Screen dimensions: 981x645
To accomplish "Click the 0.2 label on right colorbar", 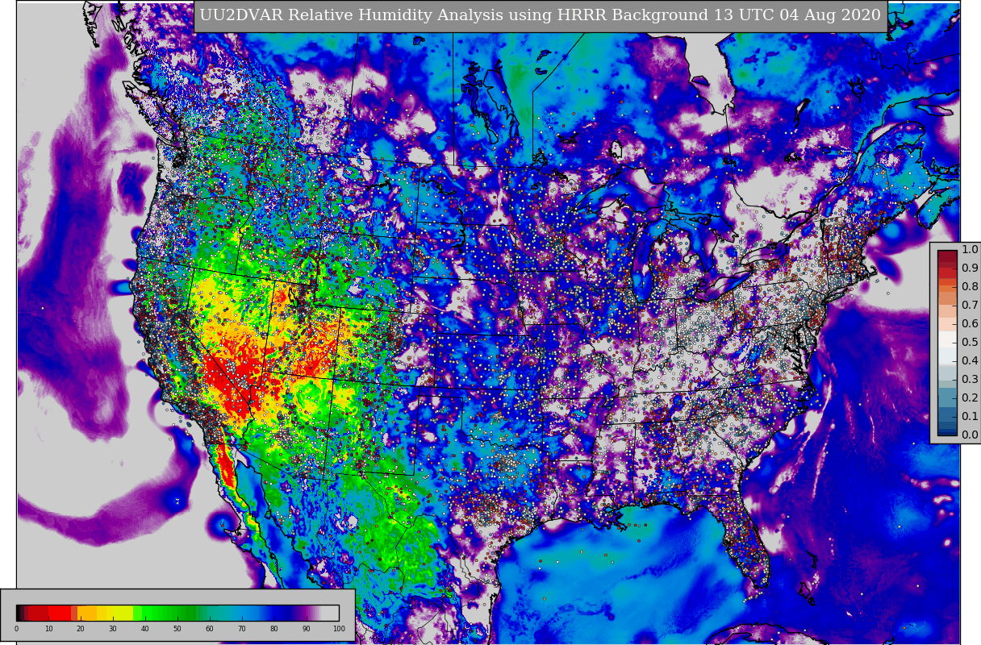I will (x=970, y=397).
